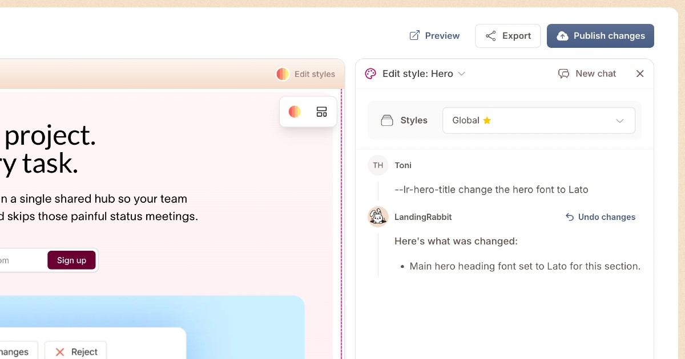This screenshot has width=685, height=359.
Task: Click the Preview external-link icon
Action: (x=414, y=36)
